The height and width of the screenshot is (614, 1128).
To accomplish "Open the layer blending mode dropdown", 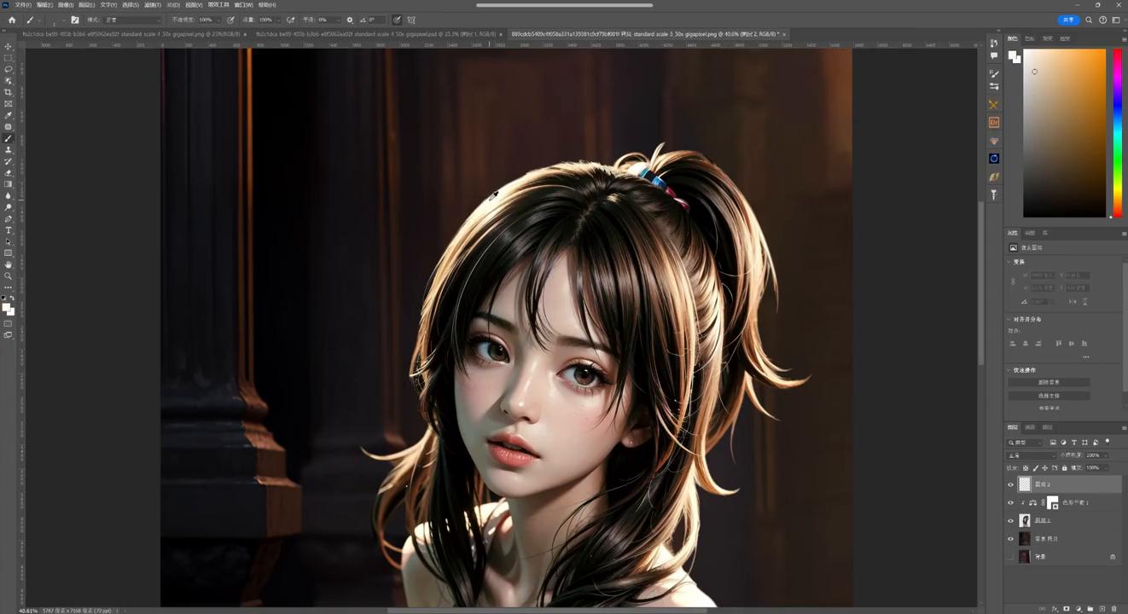I will click(x=1030, y=455).
